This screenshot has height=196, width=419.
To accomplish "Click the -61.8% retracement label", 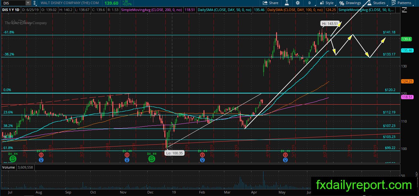I will coord(9,32).
